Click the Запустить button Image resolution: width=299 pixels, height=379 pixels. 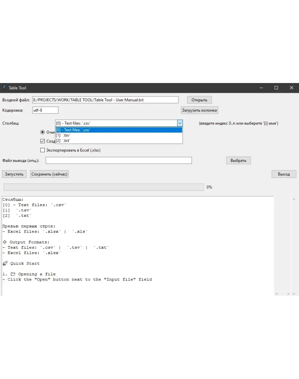pos(14,174)
